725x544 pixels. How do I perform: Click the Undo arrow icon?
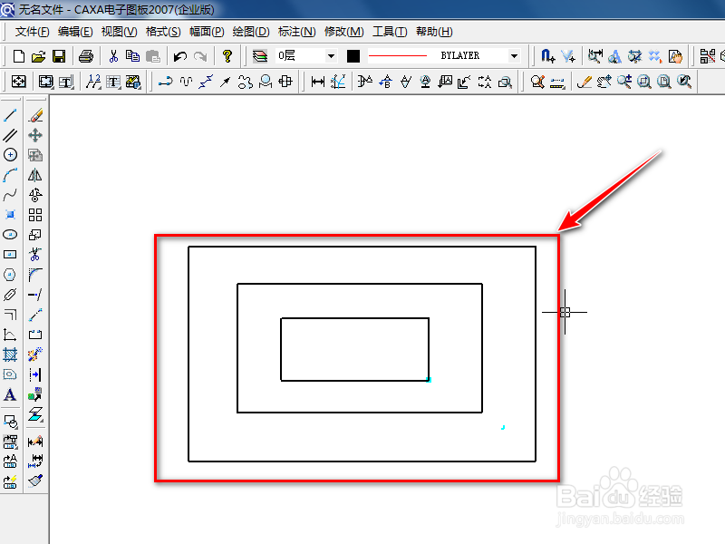pos(179,56)
